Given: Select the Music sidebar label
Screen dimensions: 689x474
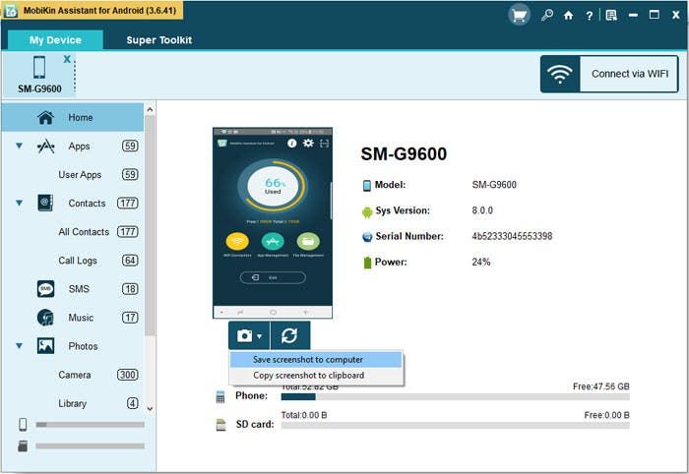Looking at the screenshot, I should (81, 318).
